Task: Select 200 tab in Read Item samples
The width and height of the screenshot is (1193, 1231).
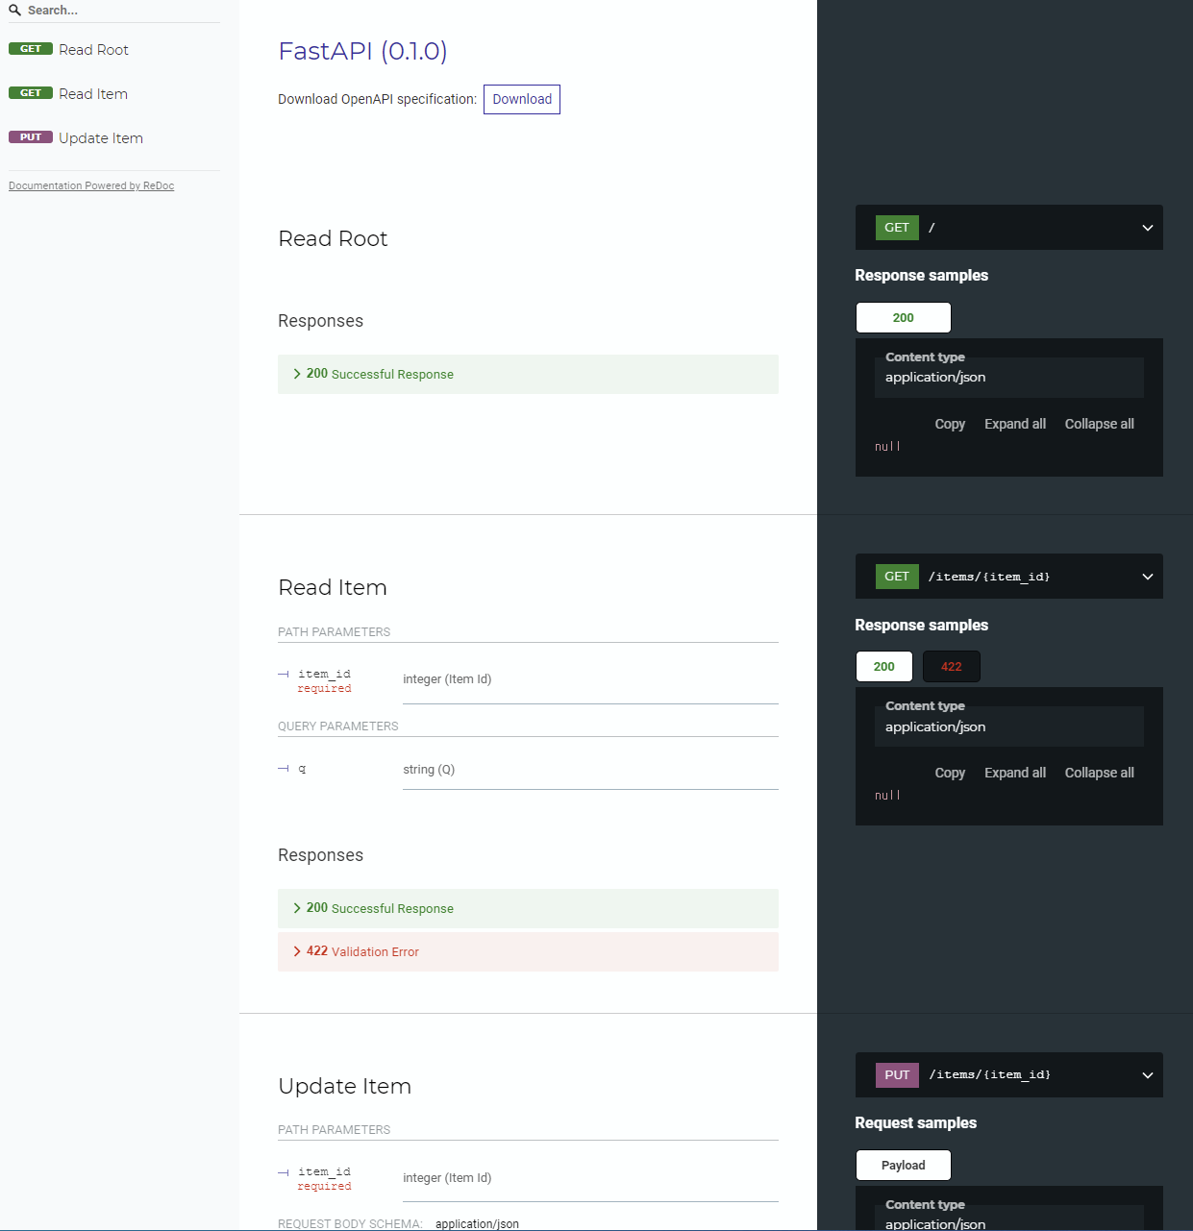Action: (x=884, y=667)
